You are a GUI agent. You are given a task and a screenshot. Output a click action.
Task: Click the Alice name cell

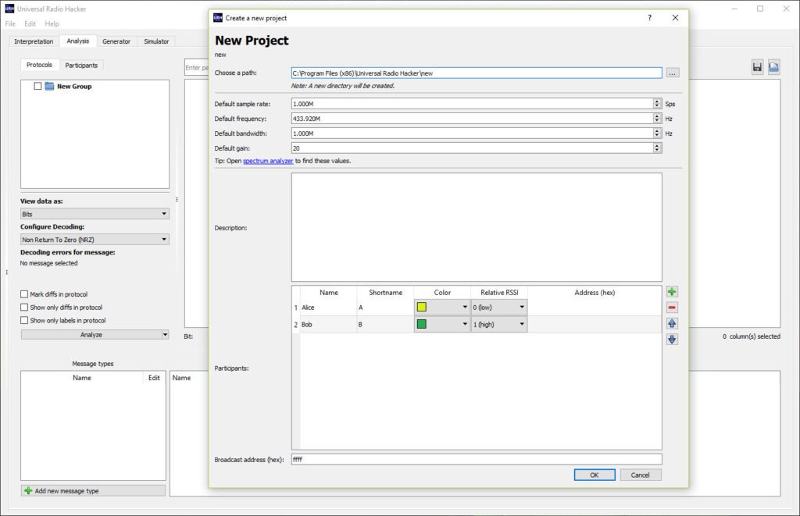click(x=328, y=308)
